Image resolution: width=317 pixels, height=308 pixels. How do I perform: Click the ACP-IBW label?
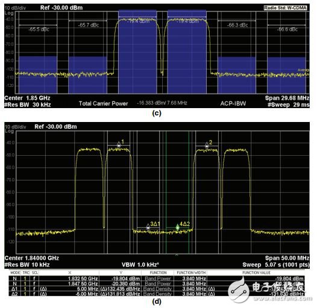click(233, 103)
